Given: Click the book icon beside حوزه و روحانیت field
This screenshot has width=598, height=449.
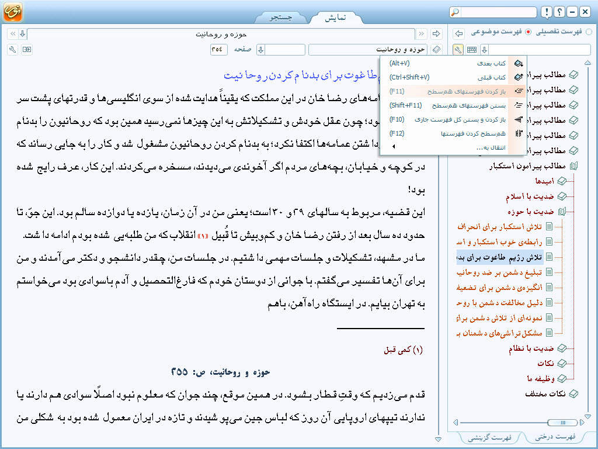Looking at the screenshot, I should click(x=437, y=50).
